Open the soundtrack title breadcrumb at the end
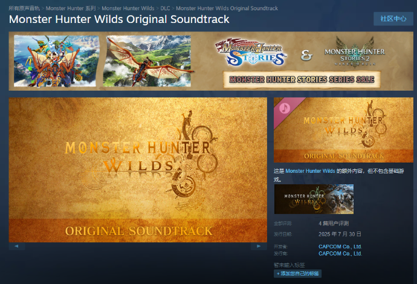Screen dimensions: 417x284 tap(227, 8)
